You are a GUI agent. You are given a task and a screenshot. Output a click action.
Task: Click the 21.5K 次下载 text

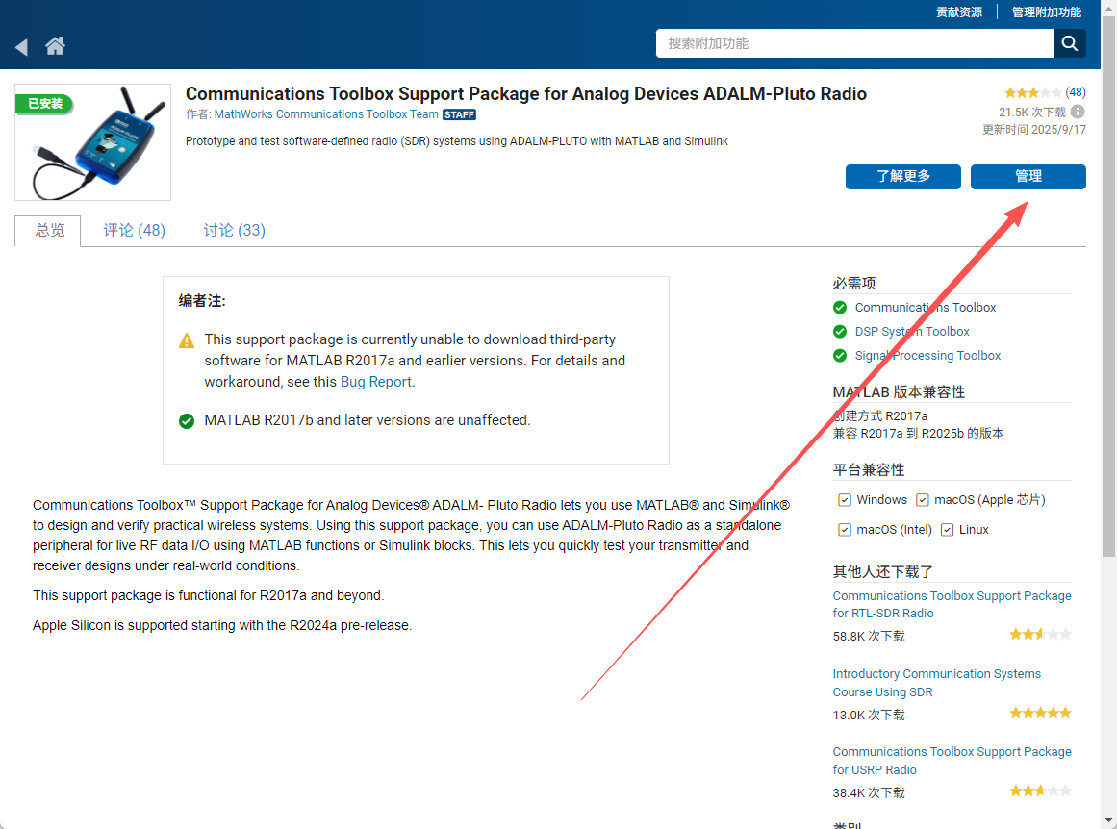tap(1032, 113)
